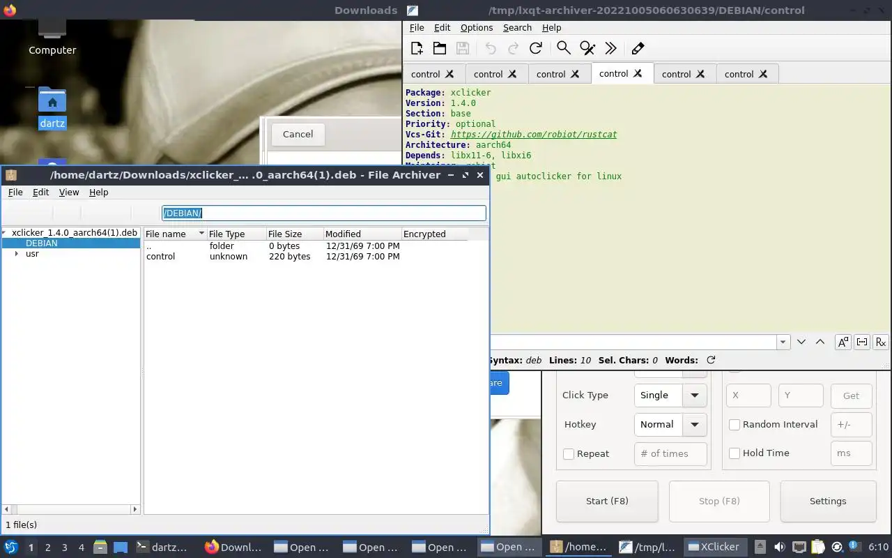Switch to workspace 3 in taskbar pager

pyautogui.click(x=65, y=548)
